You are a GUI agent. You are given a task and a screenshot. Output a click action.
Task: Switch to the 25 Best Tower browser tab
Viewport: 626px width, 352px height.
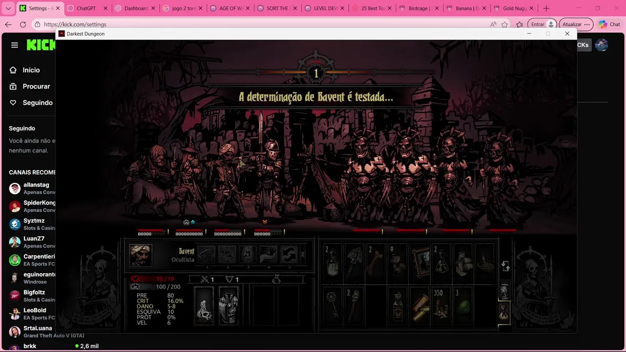372,8
